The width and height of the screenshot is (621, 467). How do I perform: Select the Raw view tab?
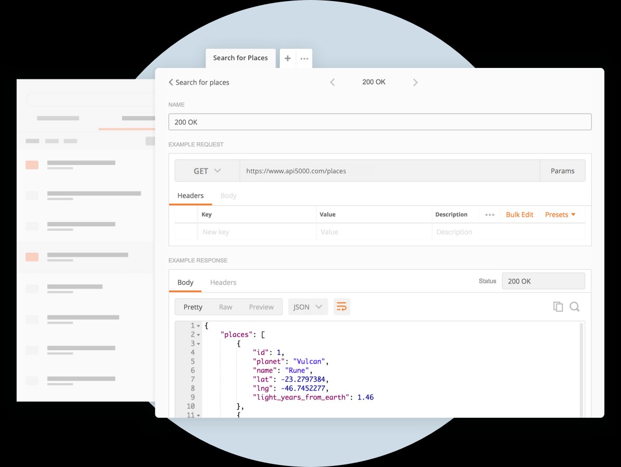[x=225, y=307]
